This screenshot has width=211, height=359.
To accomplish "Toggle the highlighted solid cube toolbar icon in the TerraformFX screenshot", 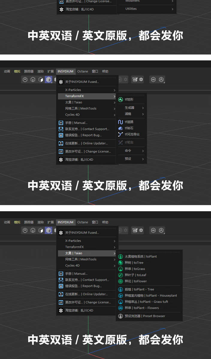I will tap(49, 80).
